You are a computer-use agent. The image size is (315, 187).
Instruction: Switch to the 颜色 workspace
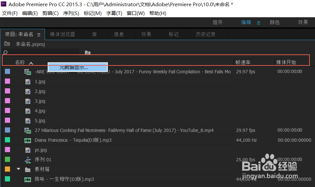tap(275, 22)
